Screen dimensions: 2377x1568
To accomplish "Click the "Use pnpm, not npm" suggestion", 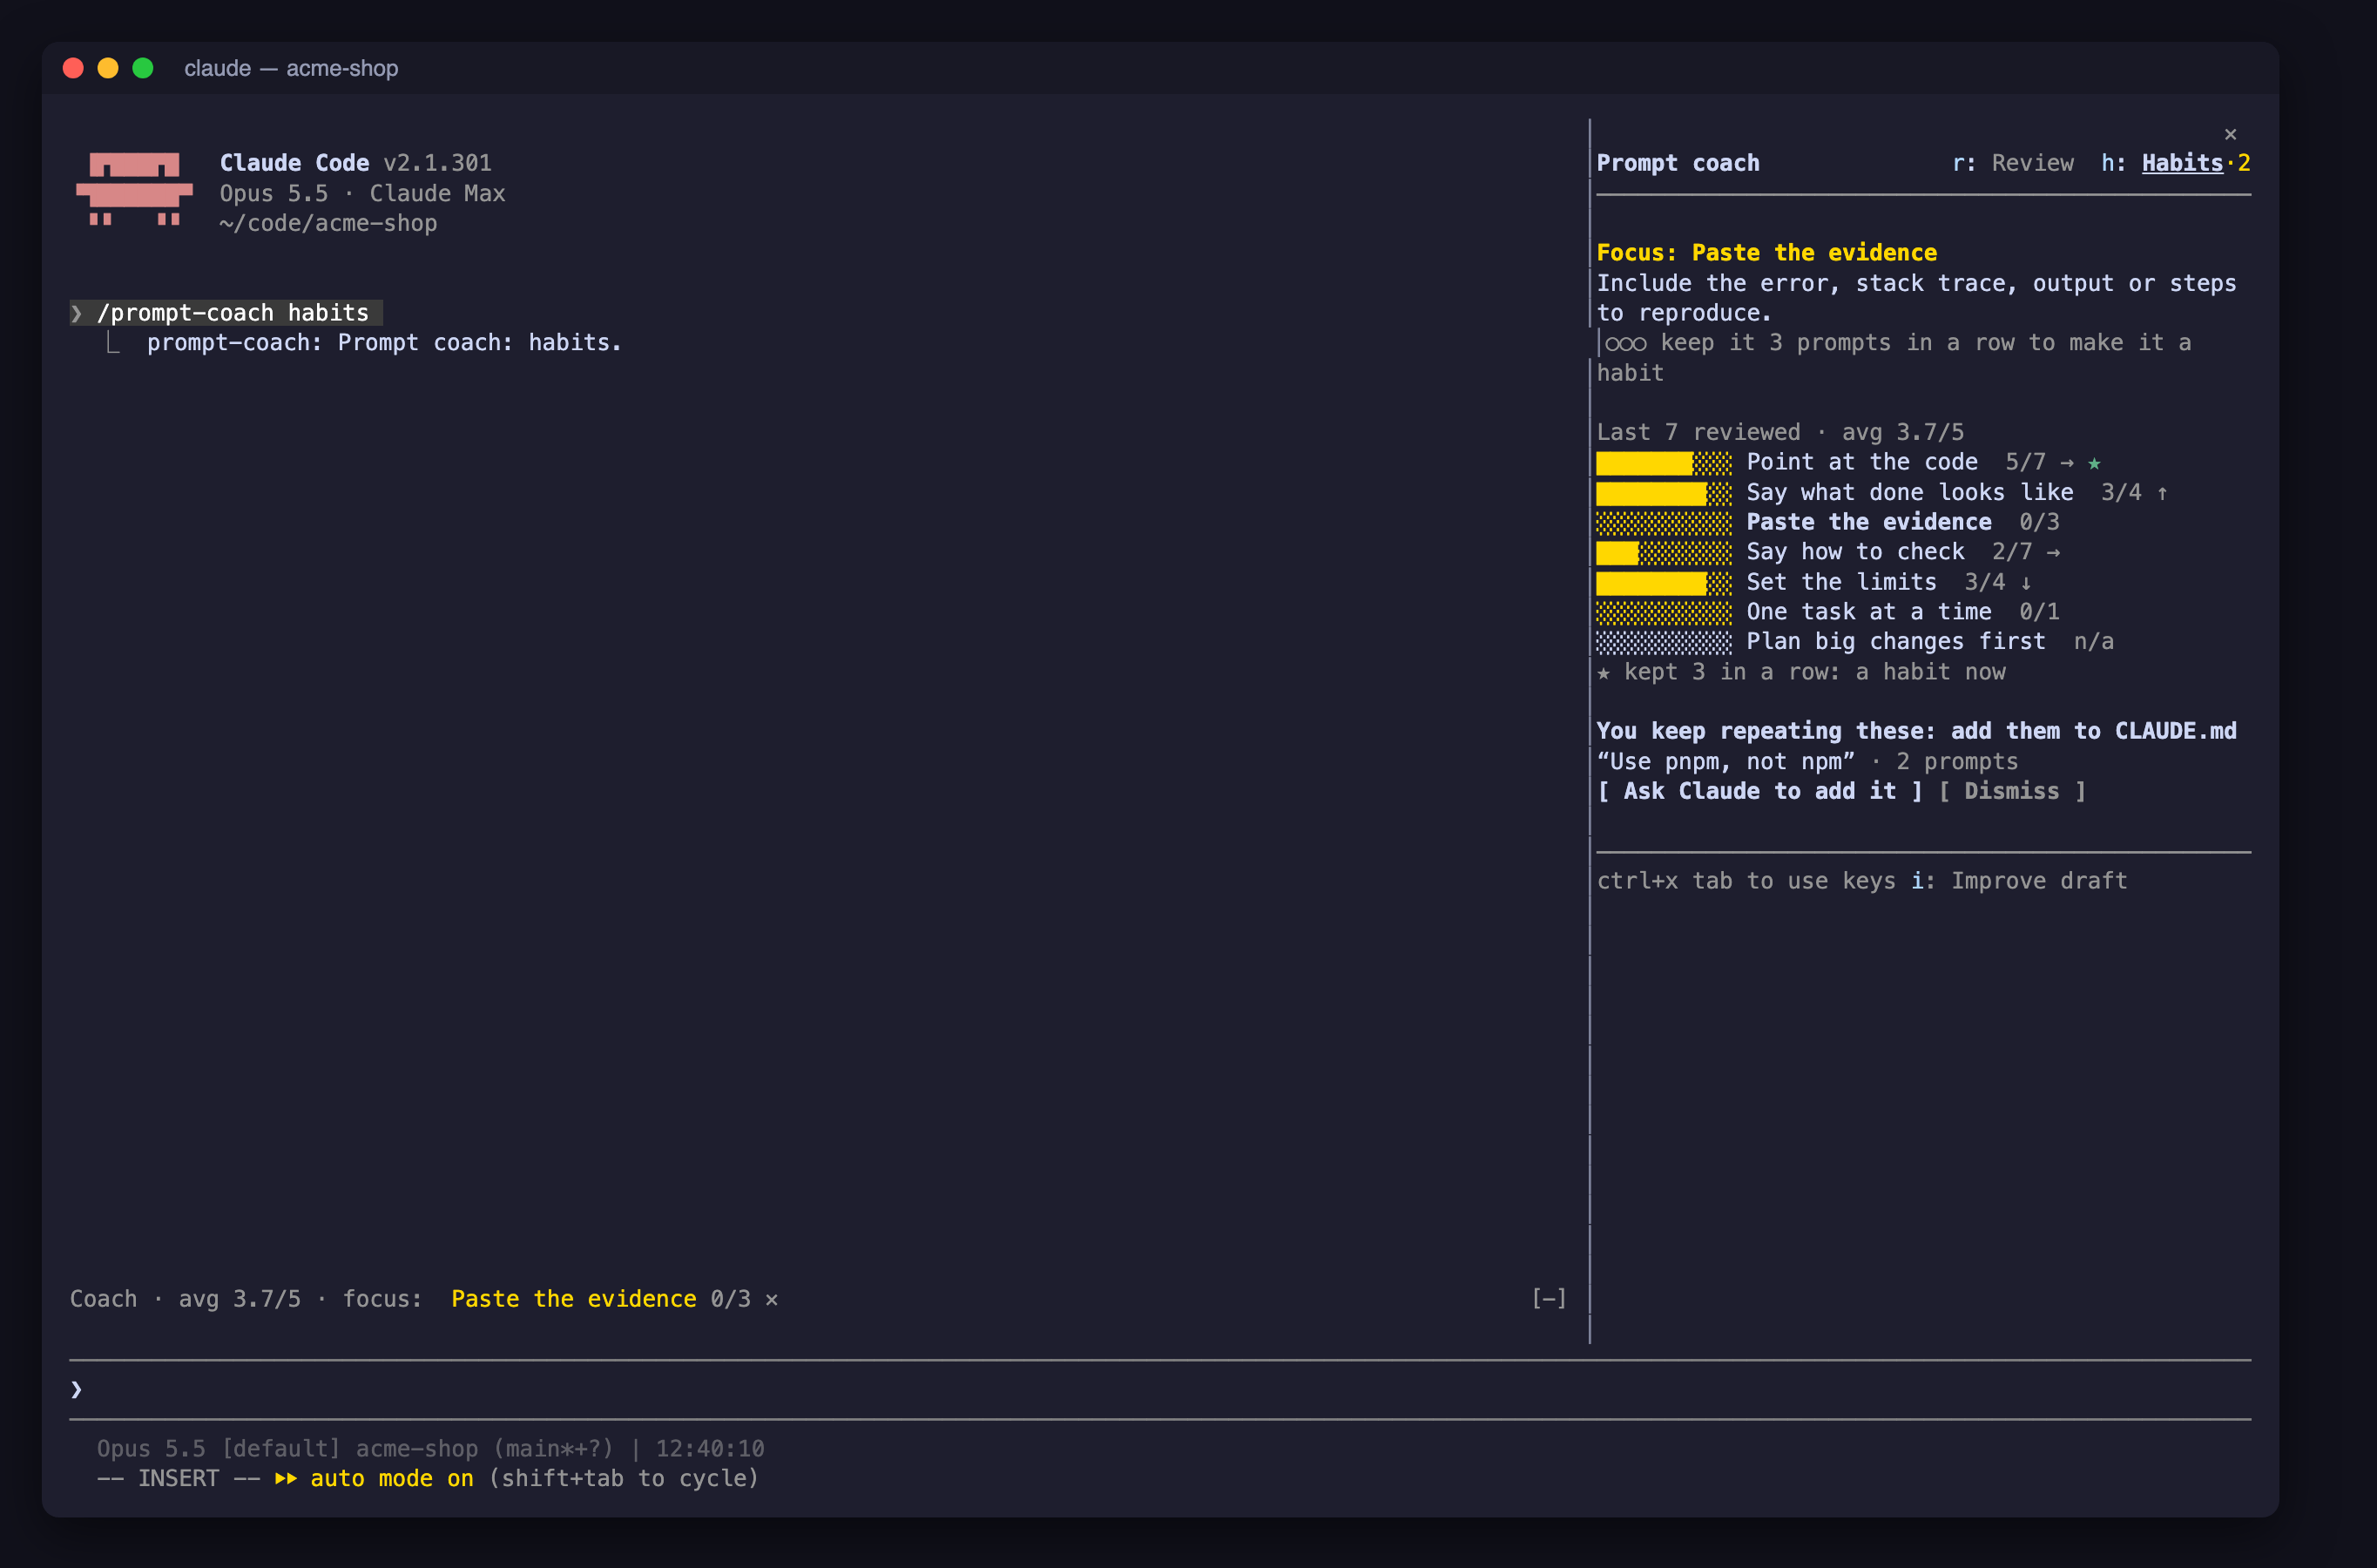I will [x=1725, y=762].
